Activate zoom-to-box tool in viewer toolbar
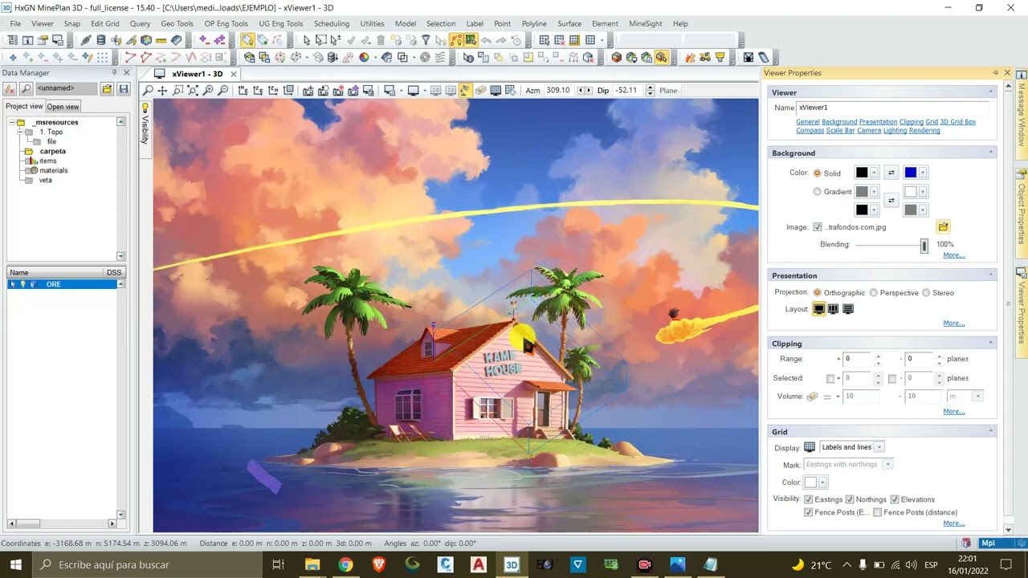The image size is (1028, 578). [177, 91]
